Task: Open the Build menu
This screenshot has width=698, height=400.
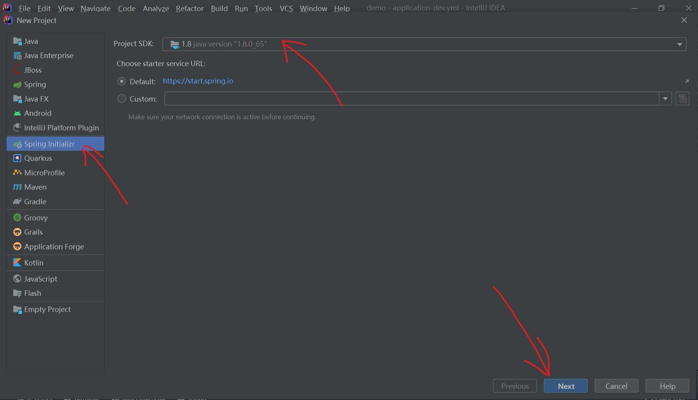Action: point(219,8)
